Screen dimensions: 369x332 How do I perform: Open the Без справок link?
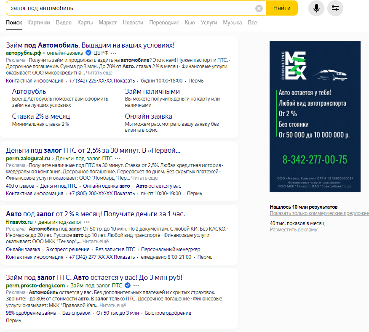pyautogui.click(x=76, y=313)
